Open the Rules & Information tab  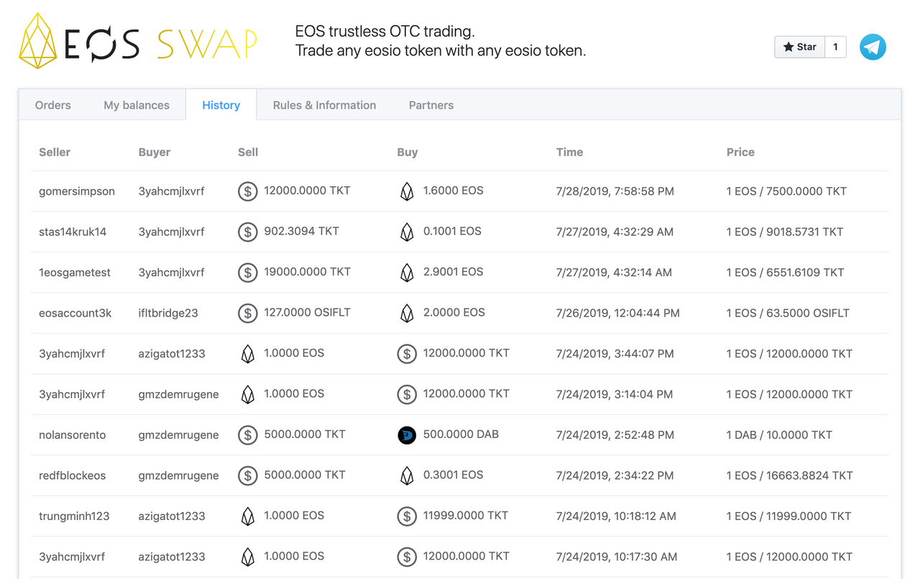(324, 105)
